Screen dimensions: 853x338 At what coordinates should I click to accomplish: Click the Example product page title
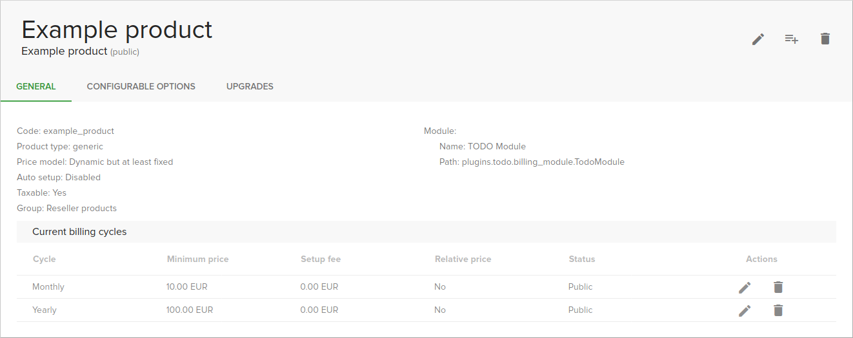click(117, 30)
